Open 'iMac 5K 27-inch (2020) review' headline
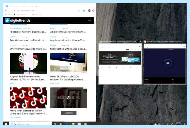The image size is (190, 128). coord(68,78)
